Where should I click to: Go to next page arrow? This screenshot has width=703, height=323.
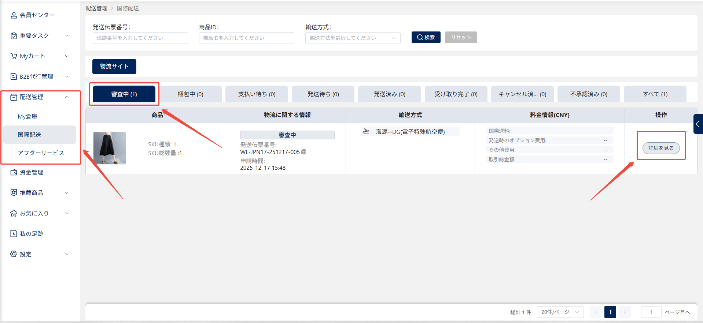coord(625,312)
